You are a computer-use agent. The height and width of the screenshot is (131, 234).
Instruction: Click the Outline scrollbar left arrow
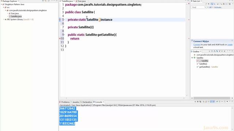click(x=192, y=98)
